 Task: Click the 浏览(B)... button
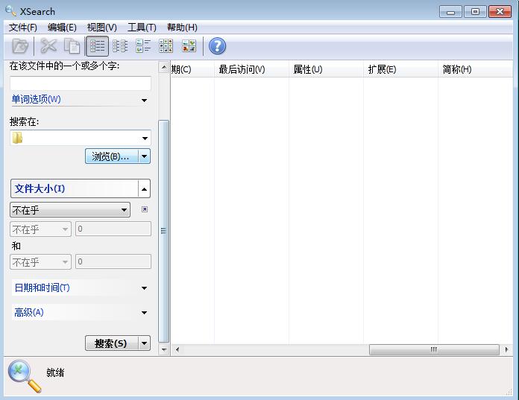coord(112,156)
